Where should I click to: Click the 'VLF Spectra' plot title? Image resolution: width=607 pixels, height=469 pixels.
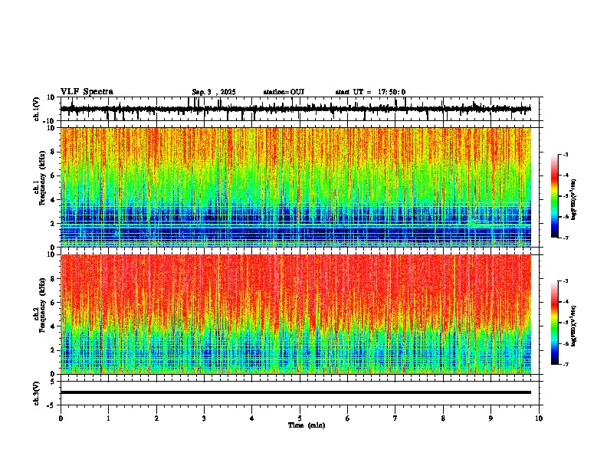click(87, 92)
